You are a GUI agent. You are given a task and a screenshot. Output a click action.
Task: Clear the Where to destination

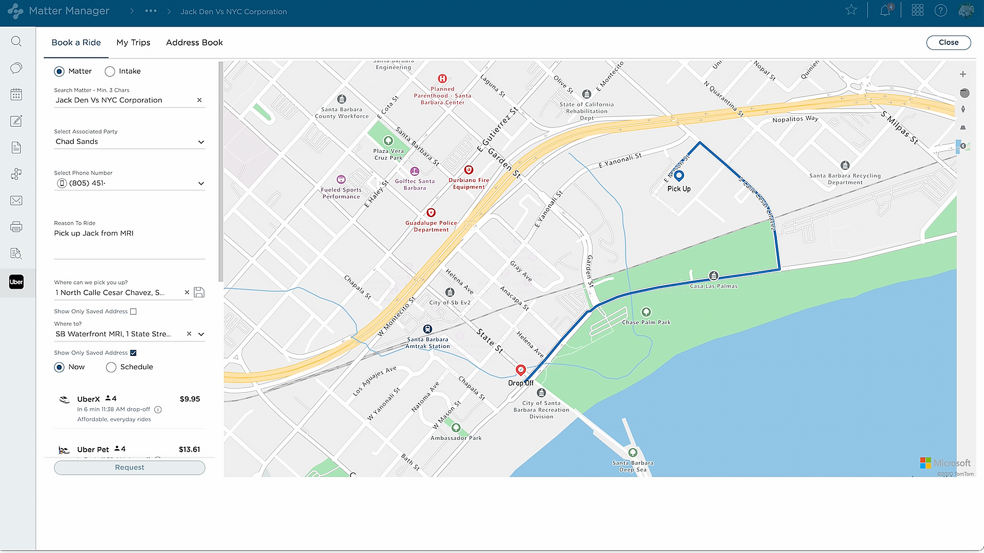(189, 334)
